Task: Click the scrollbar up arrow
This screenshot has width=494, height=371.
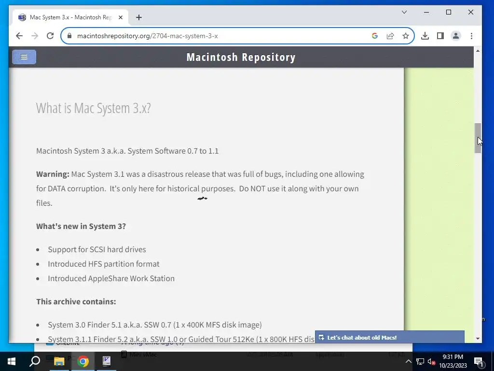Action: (478, 51)
